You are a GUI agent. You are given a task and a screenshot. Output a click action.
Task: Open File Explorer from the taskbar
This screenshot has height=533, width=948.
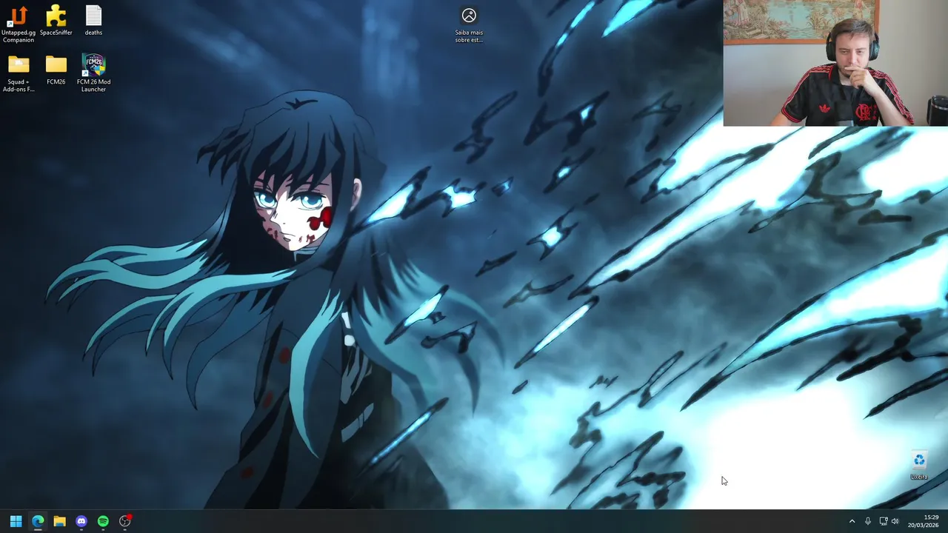point(59,521)
